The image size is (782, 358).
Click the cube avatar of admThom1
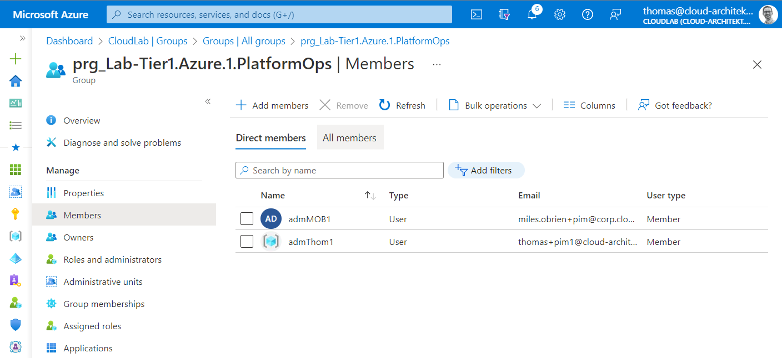tap(271, 242)
